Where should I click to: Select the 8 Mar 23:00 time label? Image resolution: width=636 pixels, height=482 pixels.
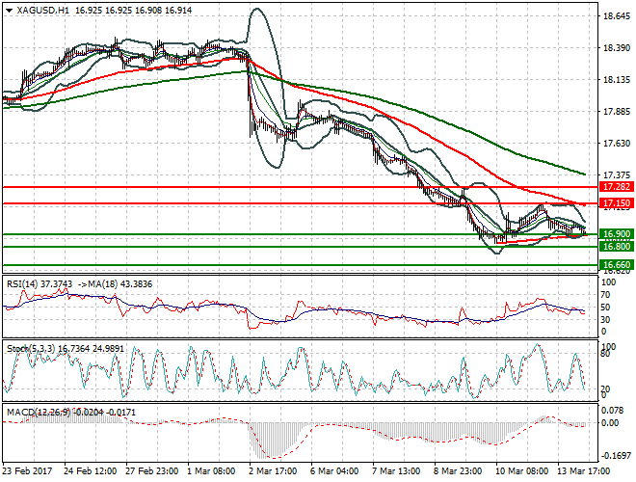click(x=458, y=471)
